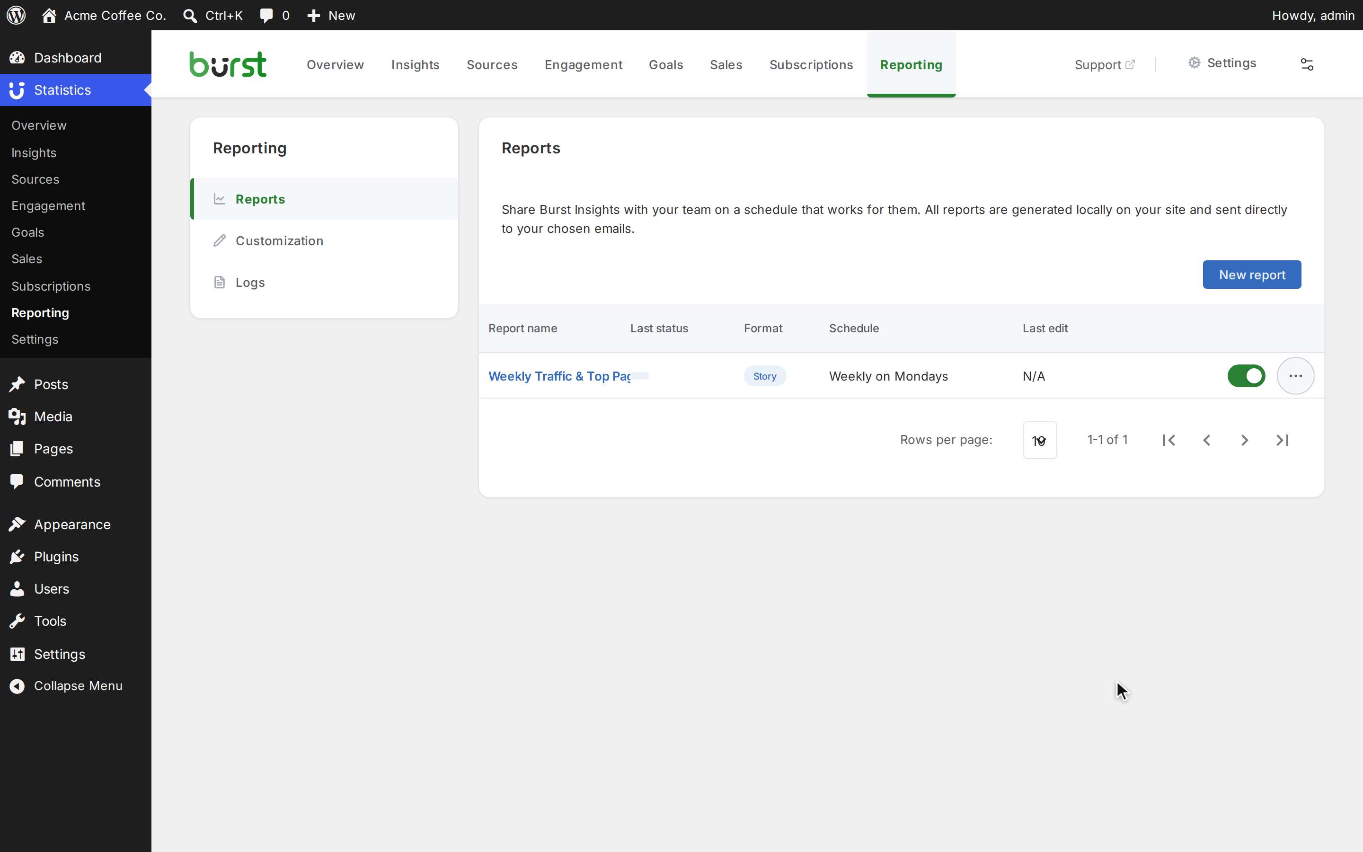Go to last page of reports

[1283, 440]
